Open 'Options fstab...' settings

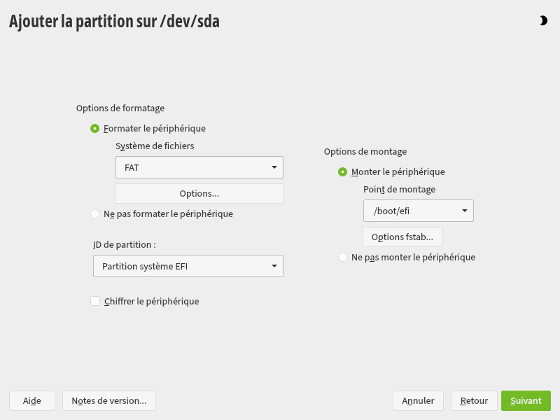pos(402,237)
